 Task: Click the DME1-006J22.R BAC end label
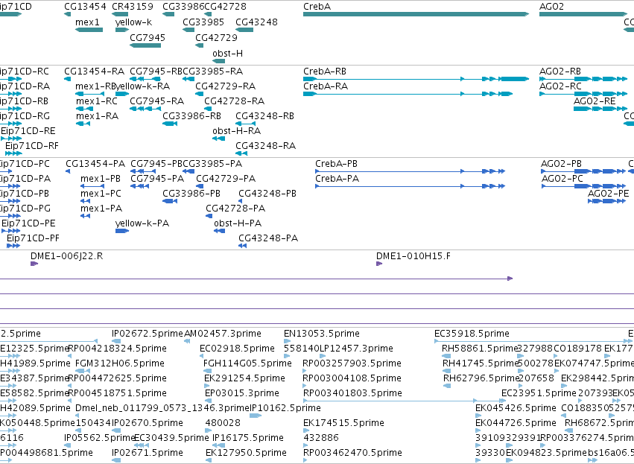click(x=67, y=256)
